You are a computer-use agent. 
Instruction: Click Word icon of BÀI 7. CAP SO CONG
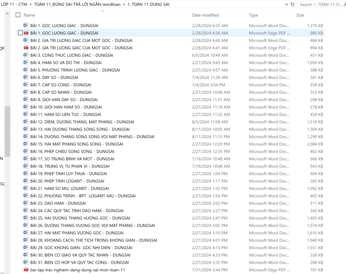pos(26,84)
